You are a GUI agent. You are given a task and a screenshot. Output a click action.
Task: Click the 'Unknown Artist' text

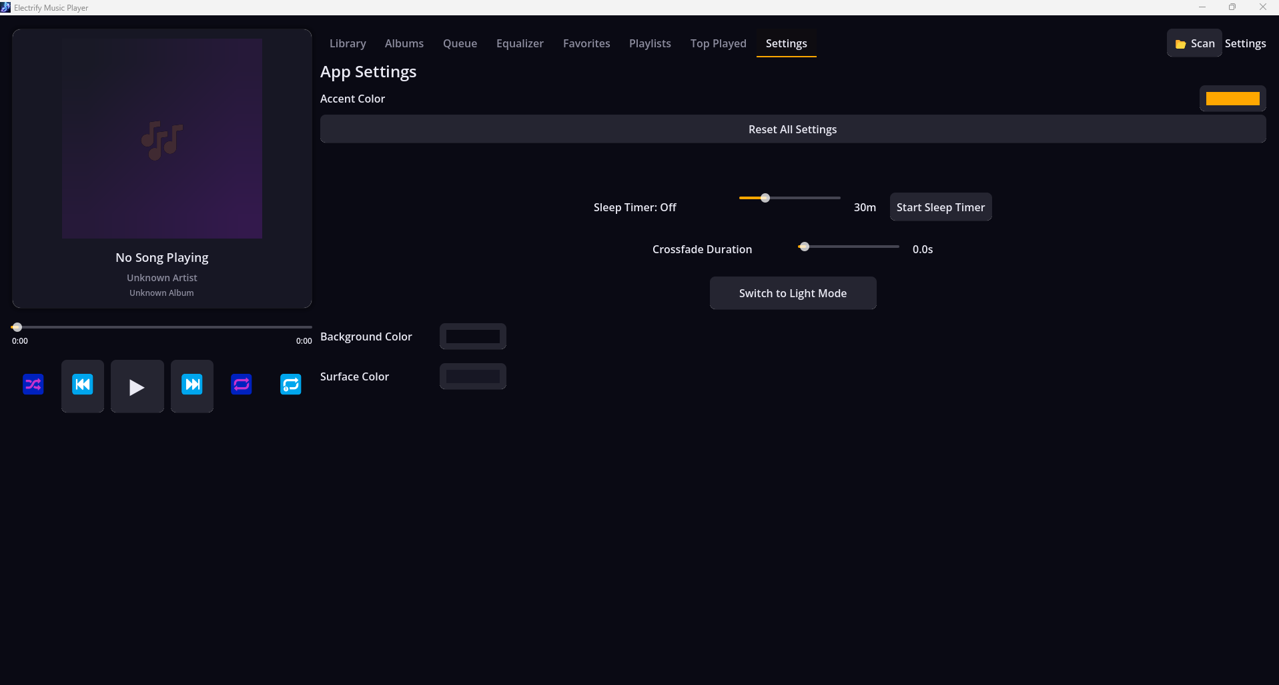tap(162, 278)
